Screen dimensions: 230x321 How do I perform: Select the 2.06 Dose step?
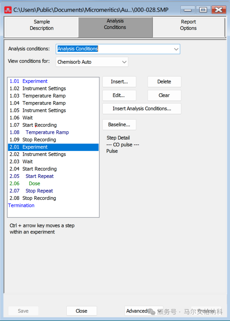click(34, 184)
